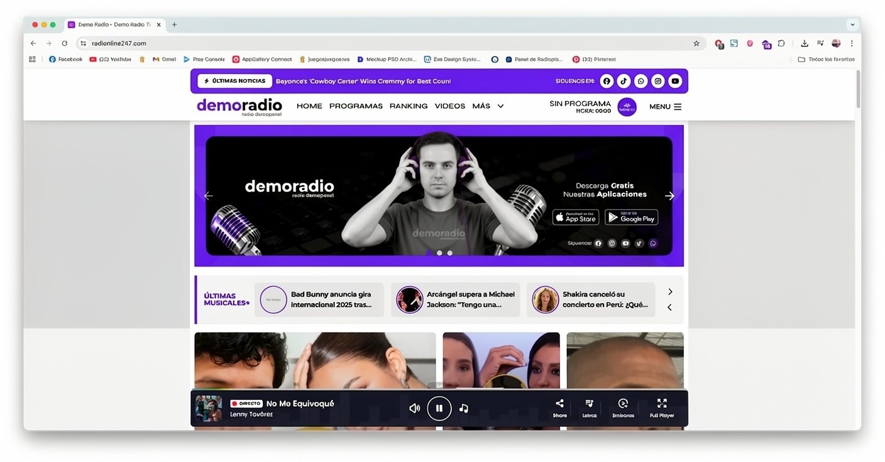
Task: Click the ÚLTIMAS NOTICIAS badge
Action: [x=235, y=81]
